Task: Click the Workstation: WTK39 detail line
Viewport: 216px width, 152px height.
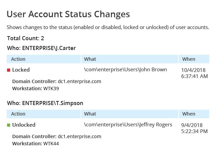Action: point(35,88)
